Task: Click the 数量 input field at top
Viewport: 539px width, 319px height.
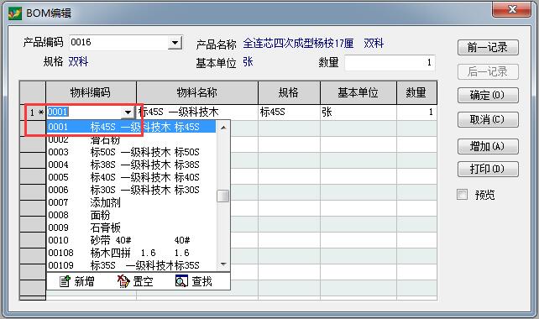Action: click(x=390, y=63)
